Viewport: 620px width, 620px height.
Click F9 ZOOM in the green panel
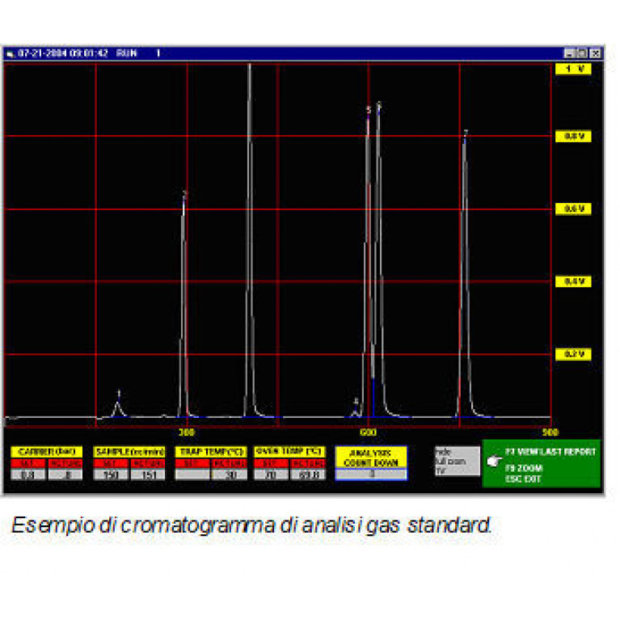524,468
